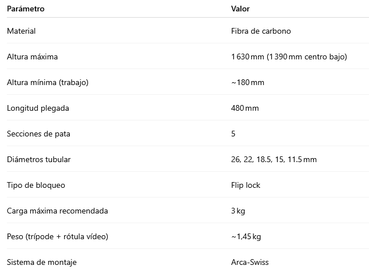369x278 pixels.
Task: Select the "Altura máxima" label
Action: 32,57
